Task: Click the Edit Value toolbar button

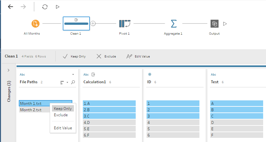Action: pos(138,56)
